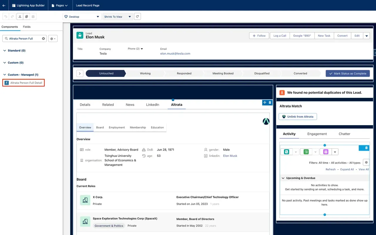Open the Related tab
Screen dimensions: 376x235
(x=108, y=105)
